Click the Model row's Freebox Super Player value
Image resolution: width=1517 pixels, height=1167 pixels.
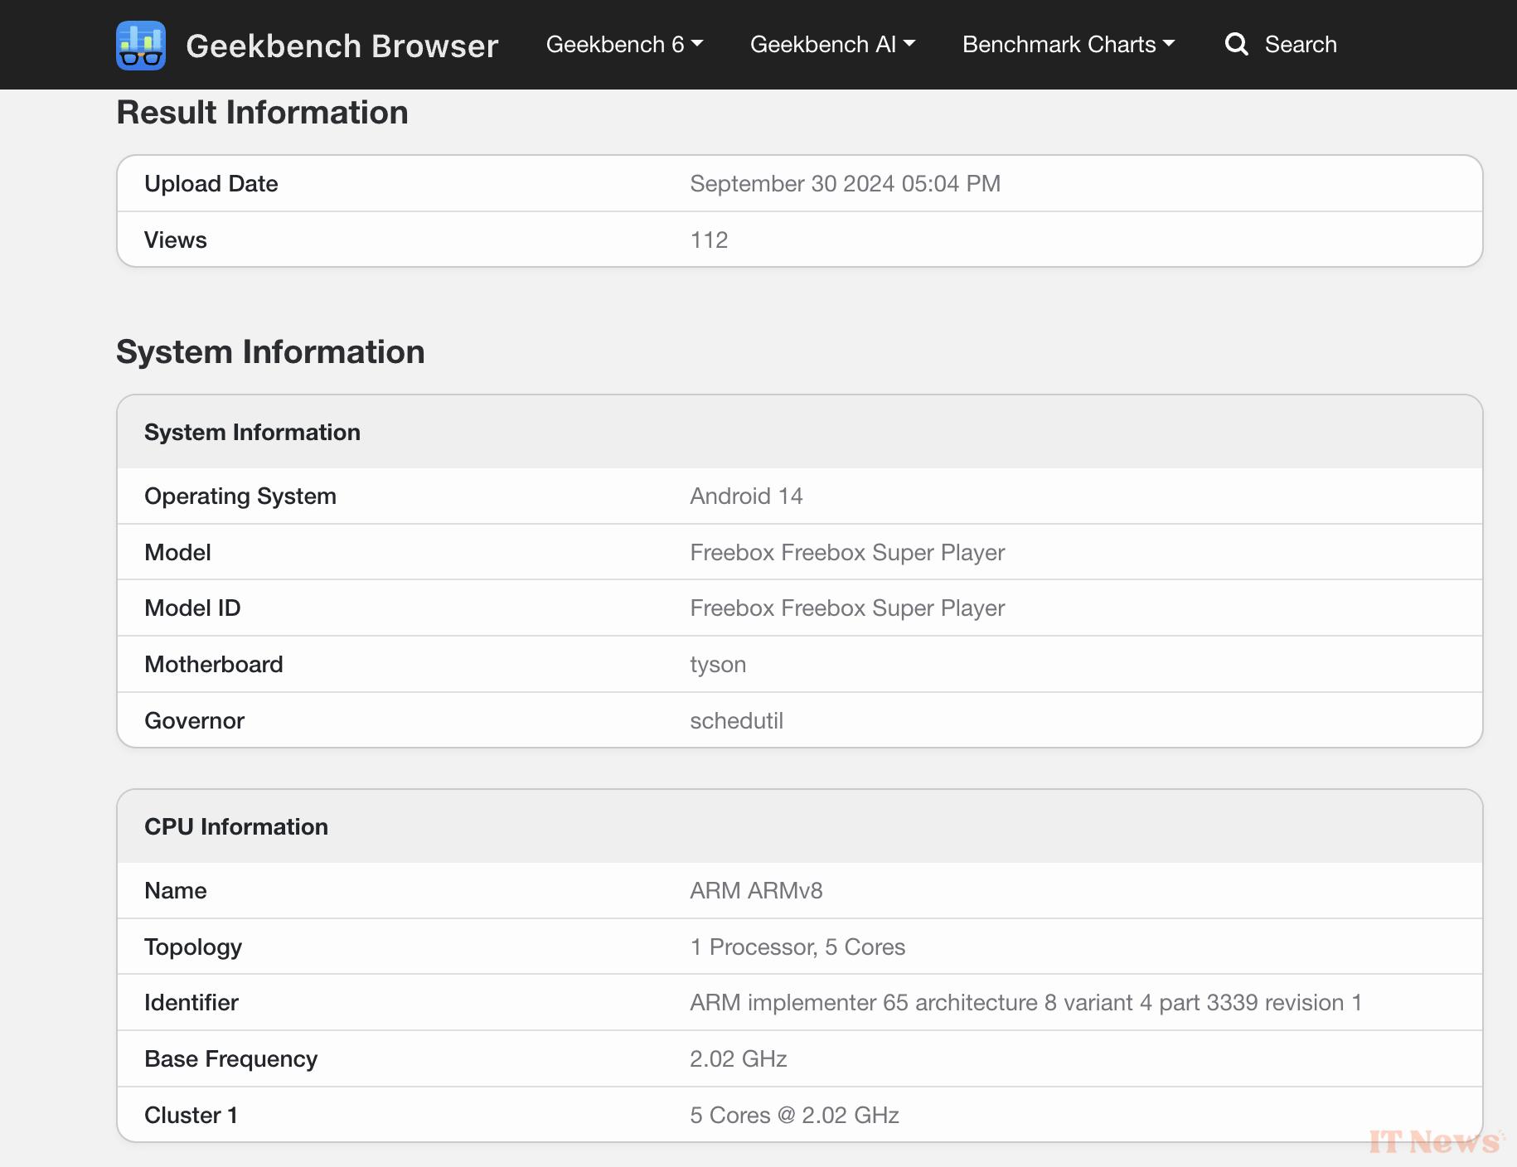[x=846, y=553]
